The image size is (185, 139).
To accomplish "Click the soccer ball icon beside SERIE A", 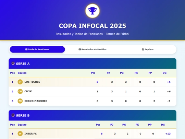I will pyautogui.click(x=13, y=63).
